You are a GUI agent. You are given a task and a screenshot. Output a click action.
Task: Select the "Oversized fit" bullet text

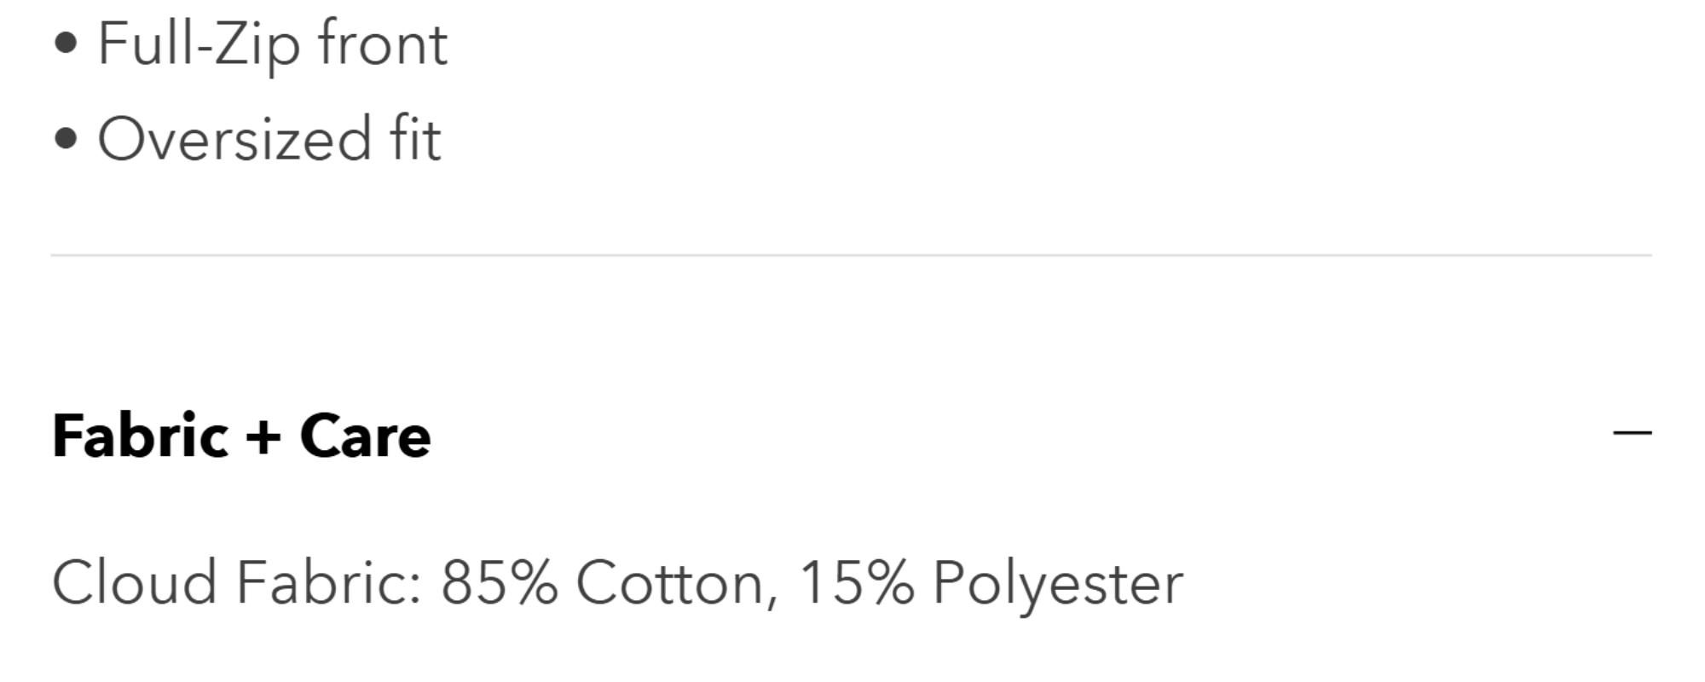[269, 139]
